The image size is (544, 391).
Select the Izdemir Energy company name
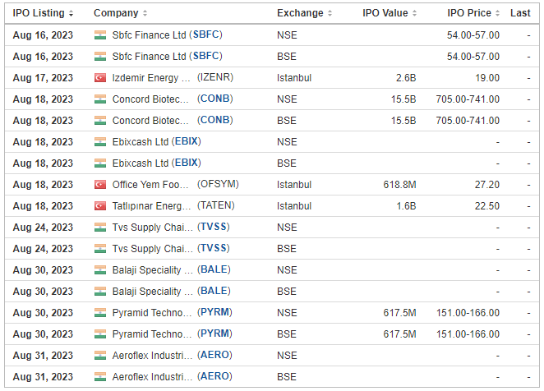[x=151, y=78]
